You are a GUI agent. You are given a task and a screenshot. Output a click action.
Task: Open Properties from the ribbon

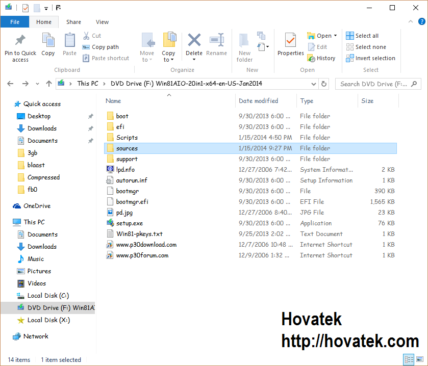click(290, 44)
